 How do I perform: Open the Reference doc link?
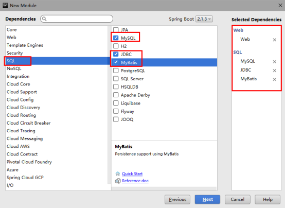tap(135, 181)
